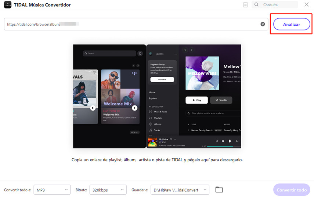Click the search magnifier icon

coord(256,4)
